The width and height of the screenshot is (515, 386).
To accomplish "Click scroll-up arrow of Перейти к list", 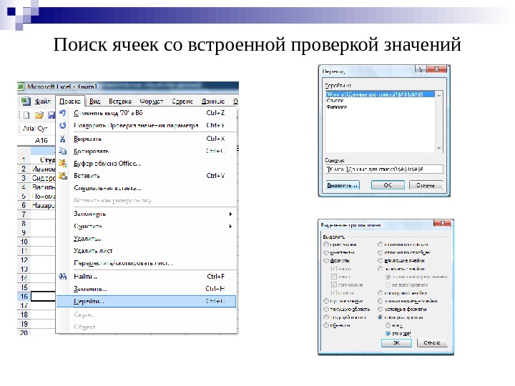I will pos(439,95).
